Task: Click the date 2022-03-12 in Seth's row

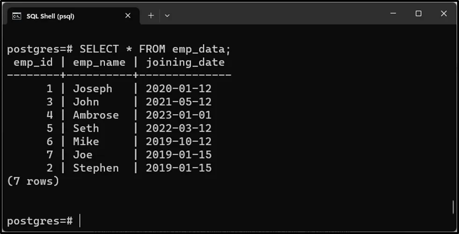Action: pos(178,128)
